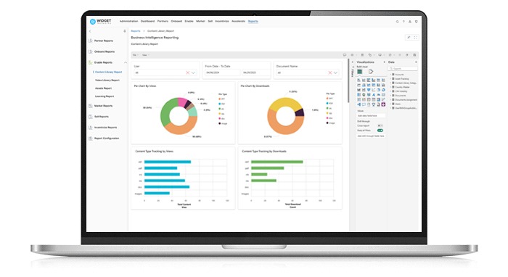Click the comment icon in report toolbar
The width and height of the screenshot is (508, 277).
(345, 55)
